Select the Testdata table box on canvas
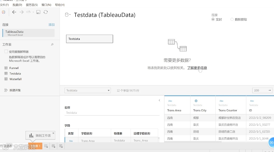Screen dimensions: 274x152 [89, 39]
